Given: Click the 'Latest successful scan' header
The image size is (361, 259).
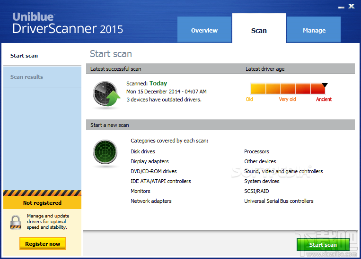Looking at the screenshot, I should (115, 69).
